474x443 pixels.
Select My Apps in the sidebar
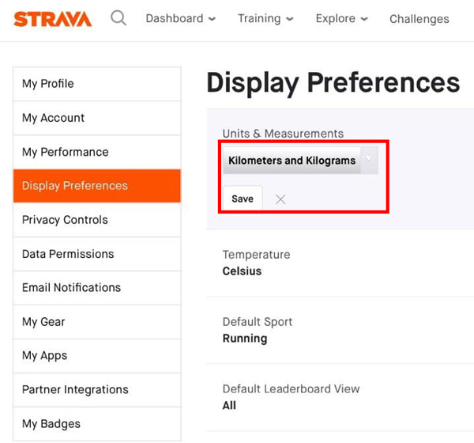[96, 356]
